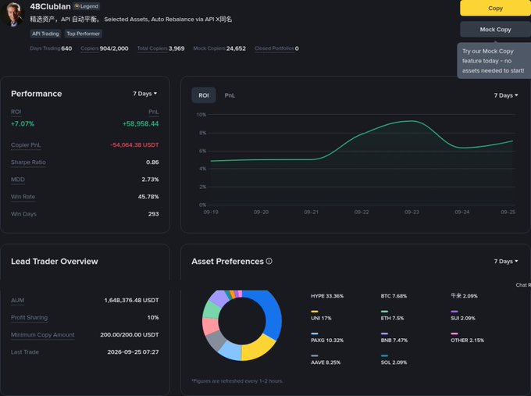Click the ETH 7.5% legend entry
Viewport: 531px width, 396px height.
(x=392, y=316)
